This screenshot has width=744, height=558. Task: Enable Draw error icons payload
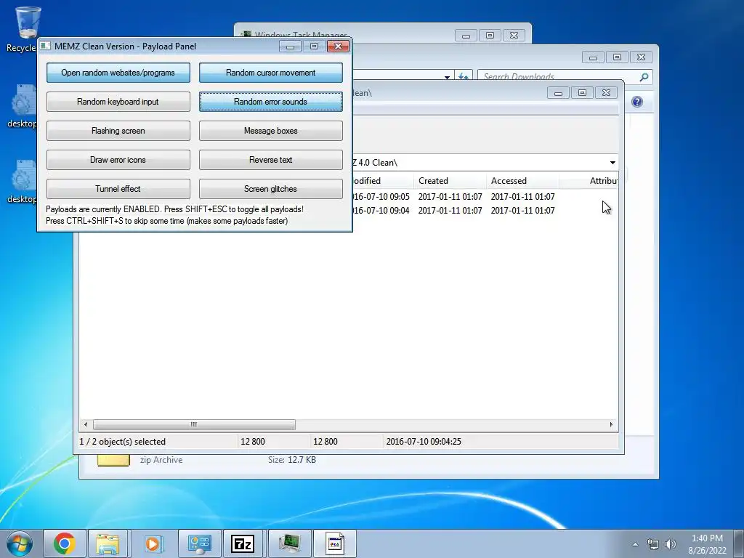click(x=118, y=159)
